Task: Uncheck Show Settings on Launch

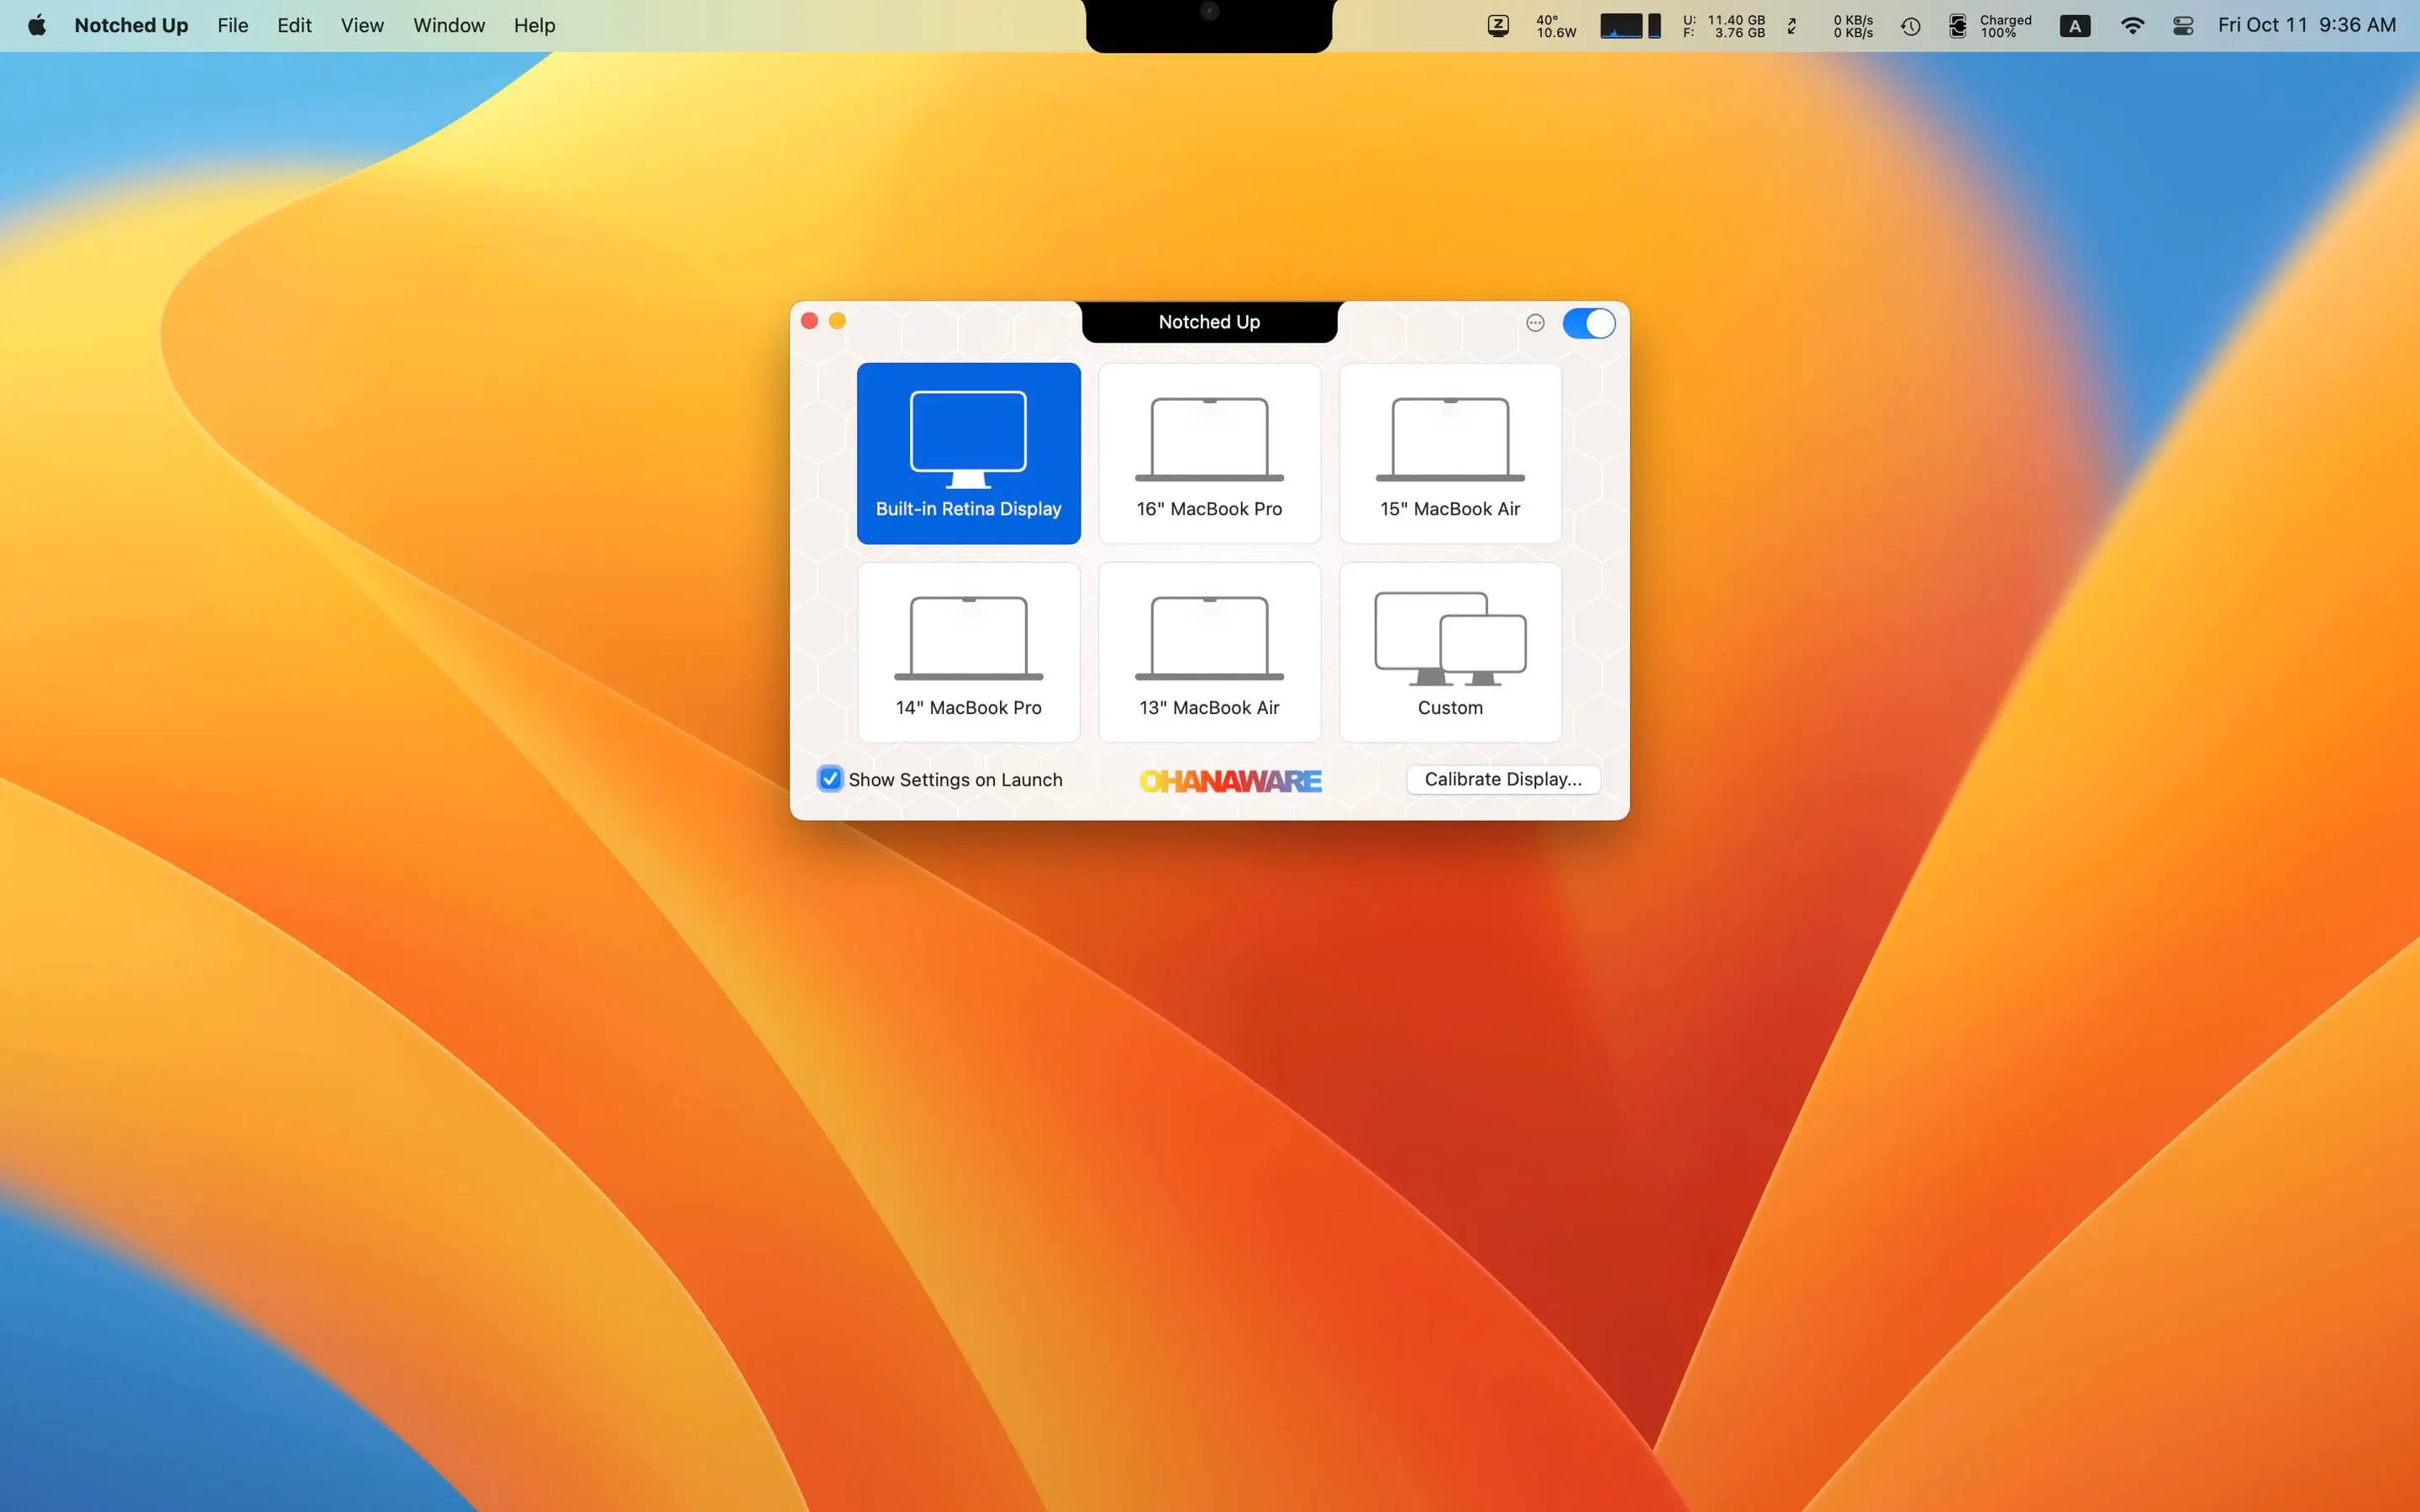Action: [x=830, y=779]
